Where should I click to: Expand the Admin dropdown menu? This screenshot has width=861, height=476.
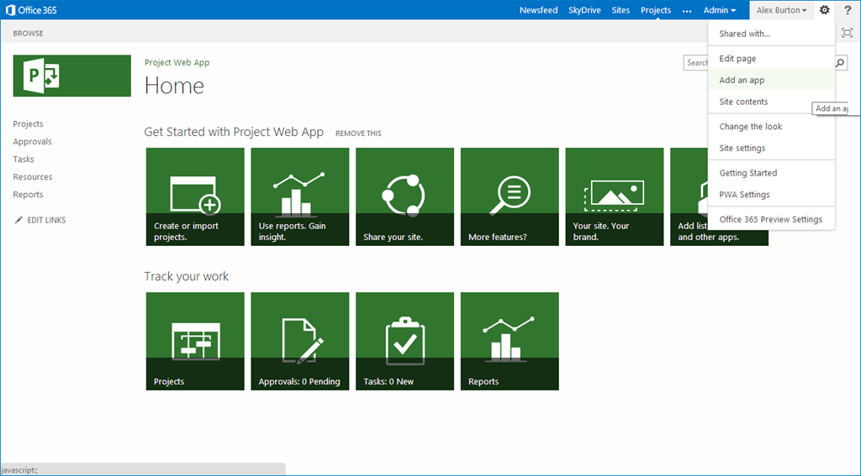pyautogui.click(x=720, y=10)
